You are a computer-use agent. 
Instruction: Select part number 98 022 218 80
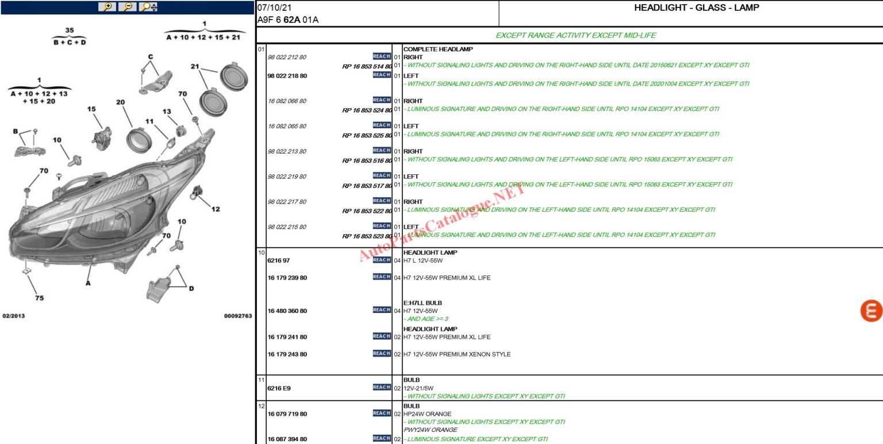click(288, 75)
